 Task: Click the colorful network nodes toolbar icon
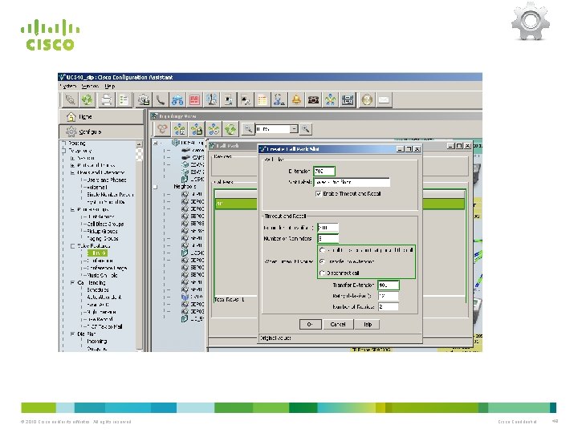pos(331,99)
